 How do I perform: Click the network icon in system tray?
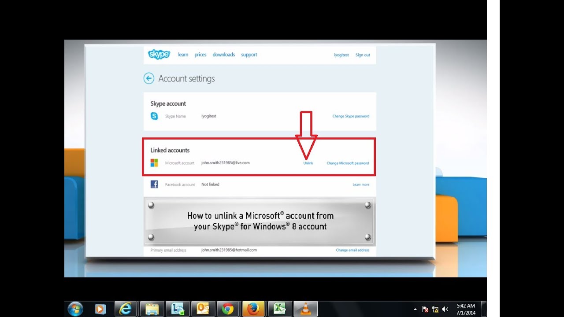[435, 309]
